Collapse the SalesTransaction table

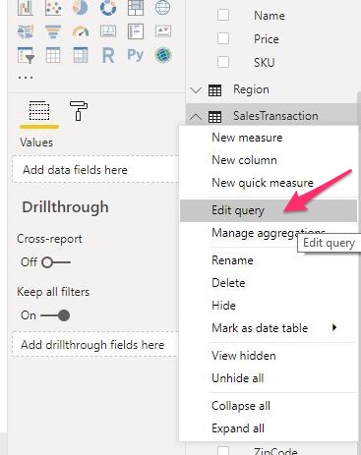196,116
